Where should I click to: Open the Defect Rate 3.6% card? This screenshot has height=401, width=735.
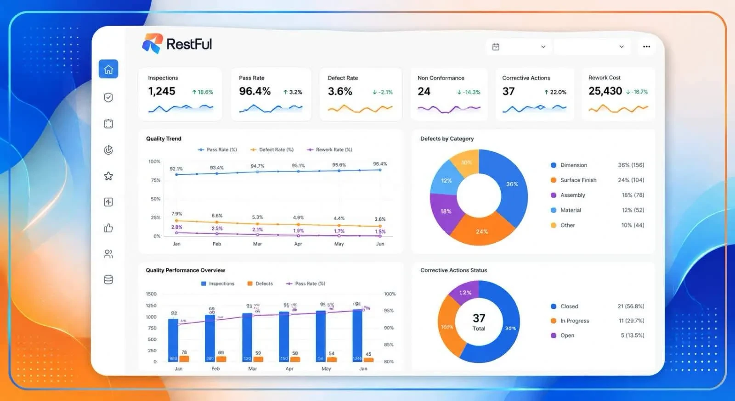(x=361, y=95)
